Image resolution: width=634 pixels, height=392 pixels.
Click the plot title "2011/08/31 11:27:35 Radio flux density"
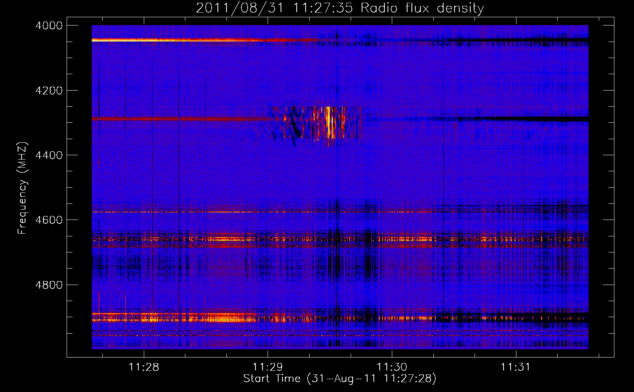[x=340, y=8]
